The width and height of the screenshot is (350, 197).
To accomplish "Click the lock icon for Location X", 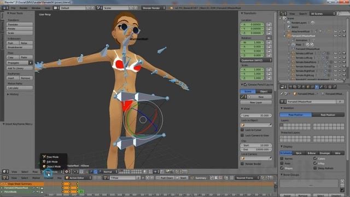I will point(269,24).
